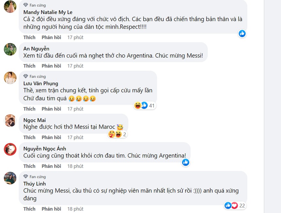
Task: Click the Fan cứng badge icon next to Mandy Natalie My Le
Action: pos(25,5)
